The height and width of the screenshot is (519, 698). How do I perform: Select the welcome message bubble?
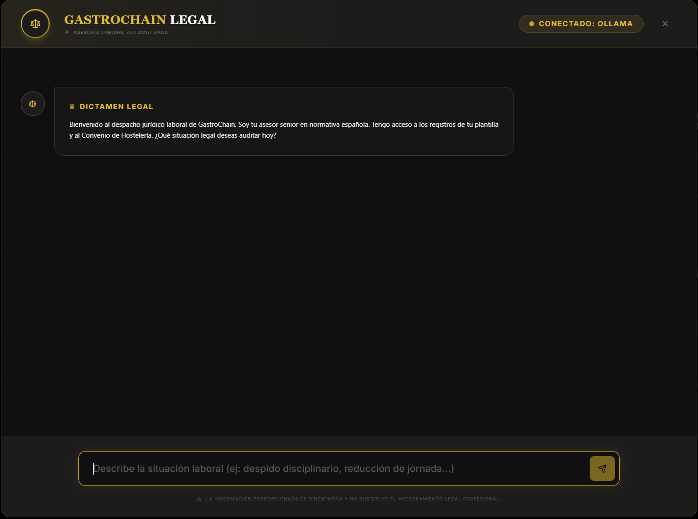click(x=284, y=121)
